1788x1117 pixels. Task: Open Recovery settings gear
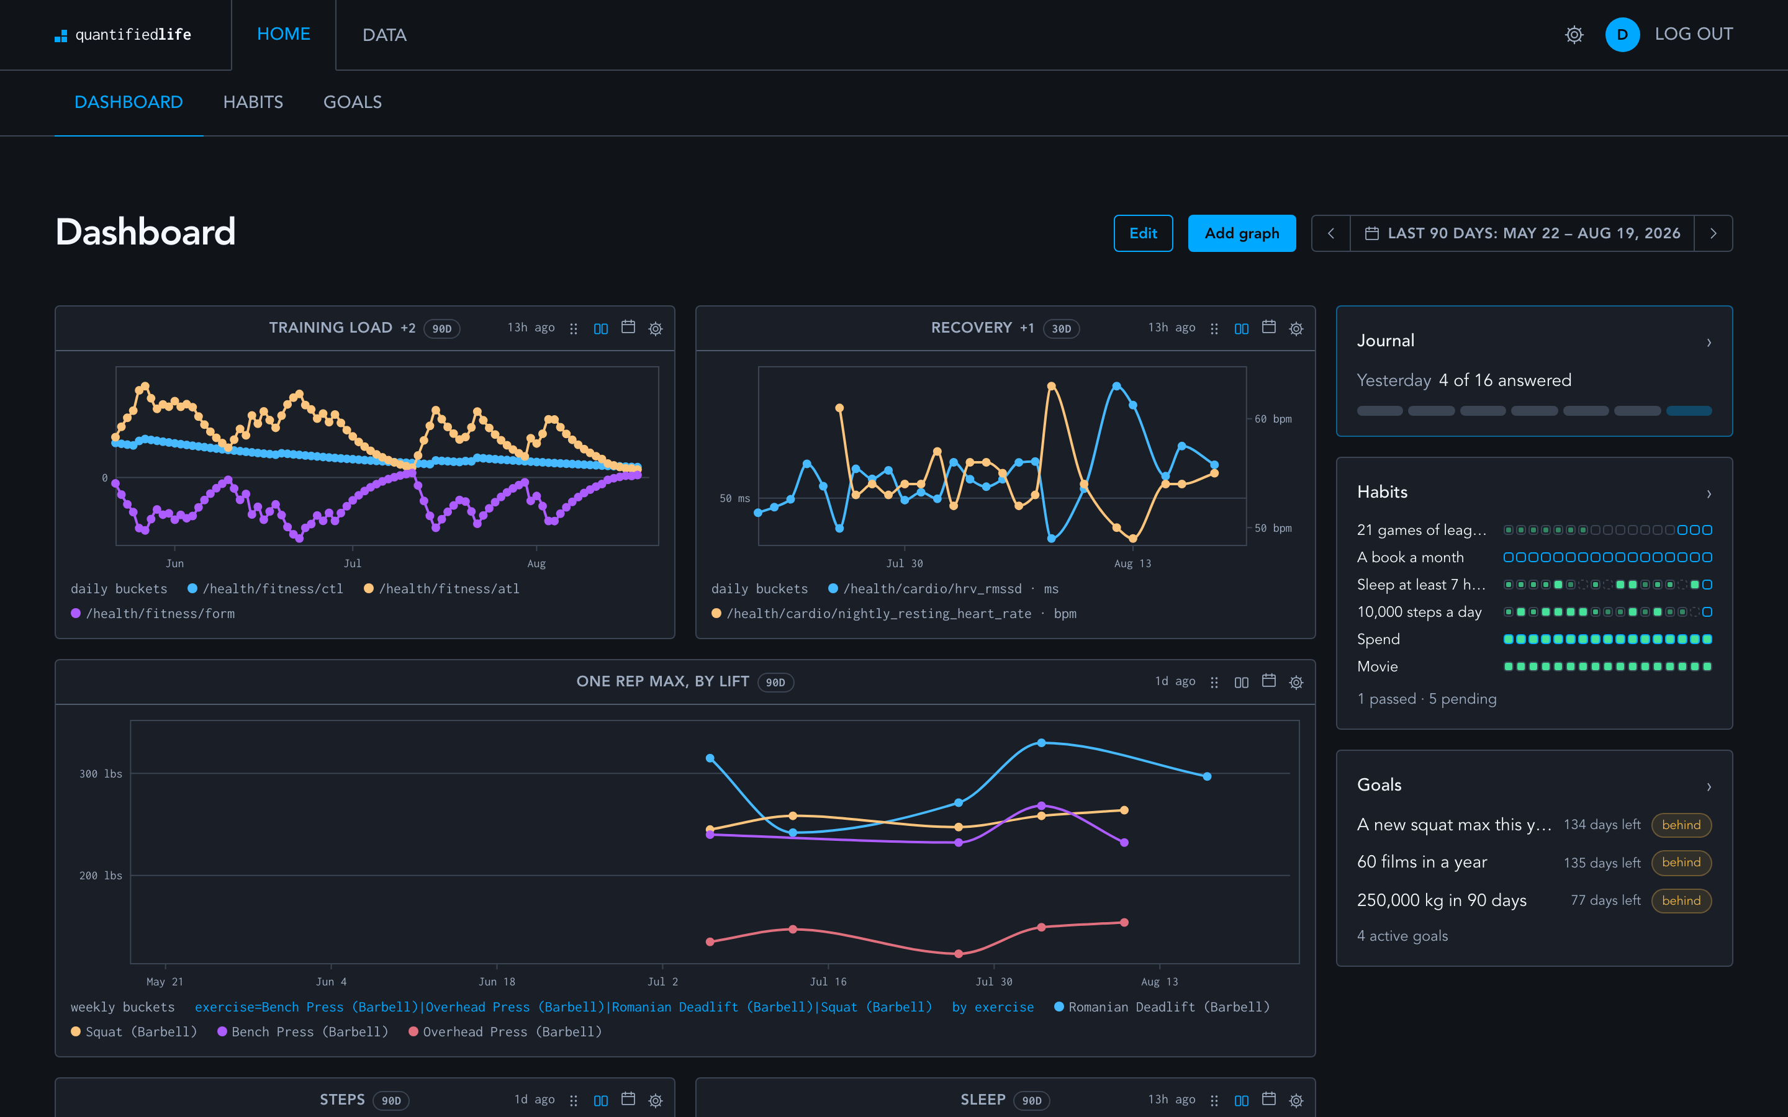(x=1296, y=328)
